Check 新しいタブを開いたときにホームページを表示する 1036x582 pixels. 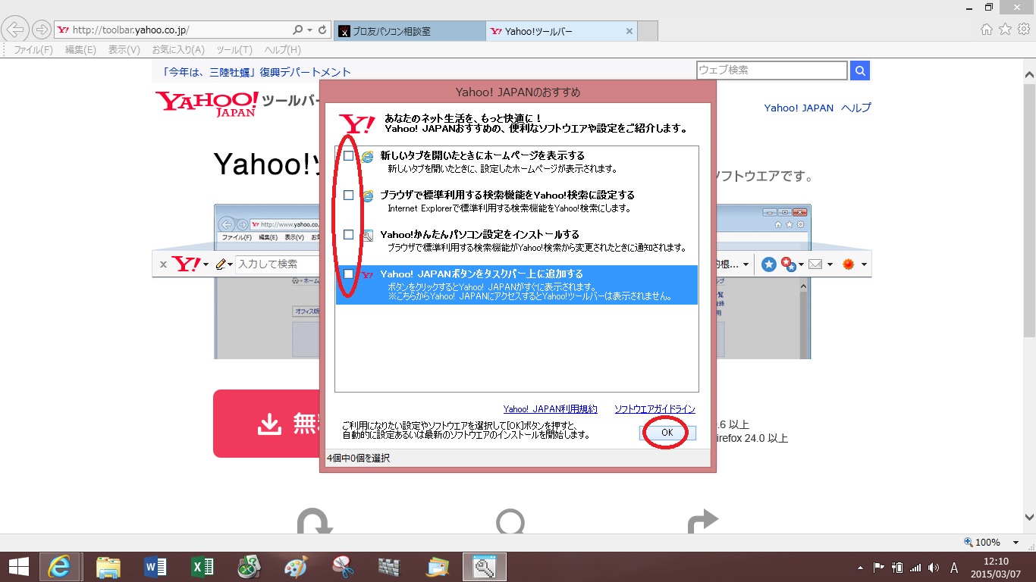[x=348, y=156]
